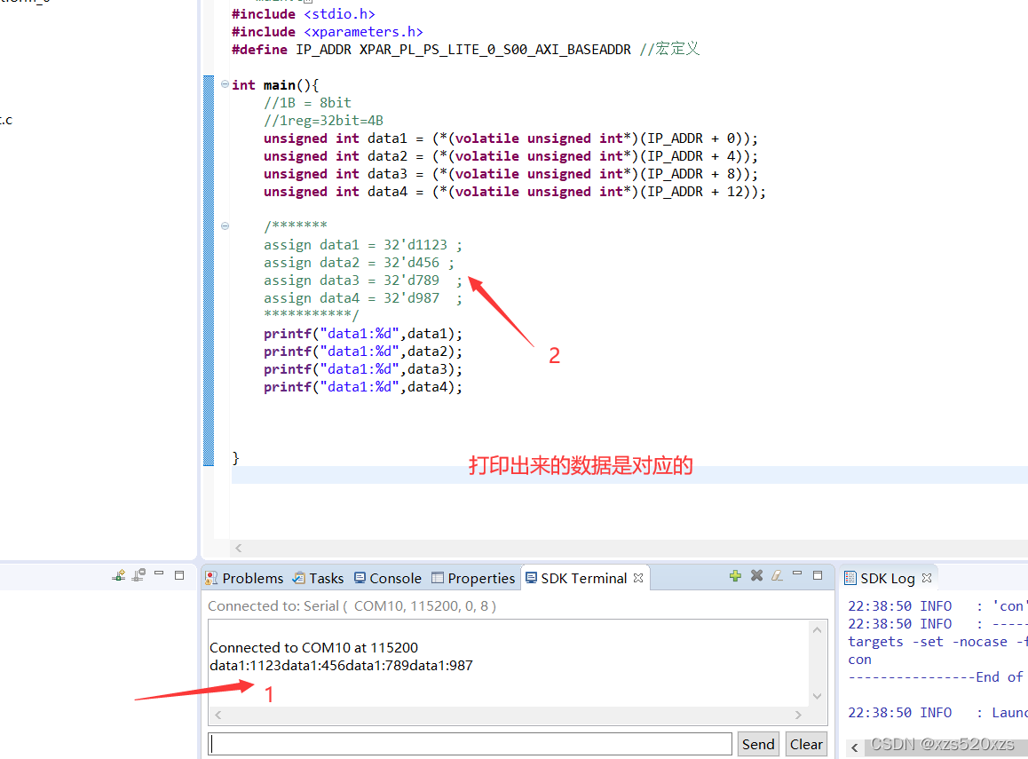
Task: Click the 'assign data2 = 32'd456' line
Action: (360, 262)
